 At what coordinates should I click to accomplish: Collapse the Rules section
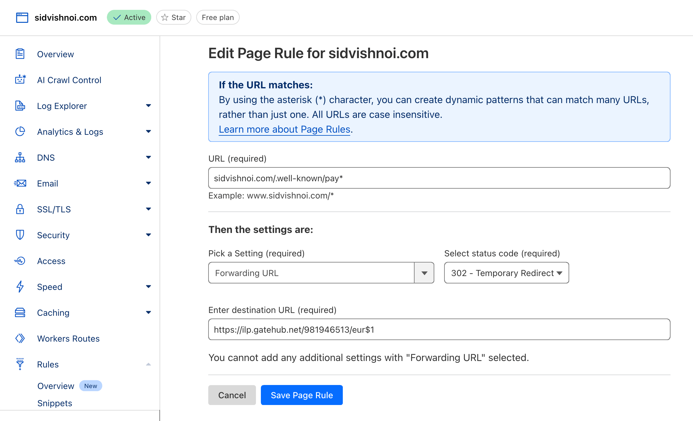coord(149,364)
